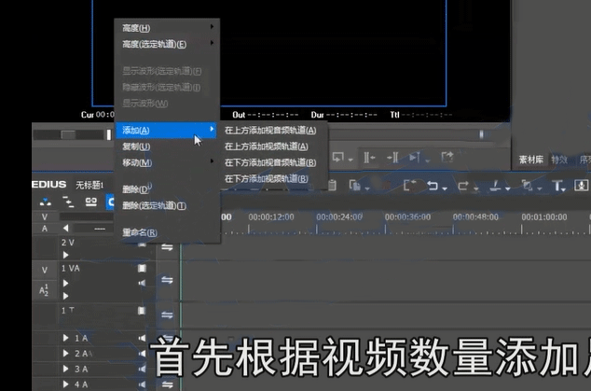Viewport: 591px width, 391px height.
Task: Choose 在上方添加视频轨道 from the submenu
Action: pyautogui.click(x=268, y=147)
